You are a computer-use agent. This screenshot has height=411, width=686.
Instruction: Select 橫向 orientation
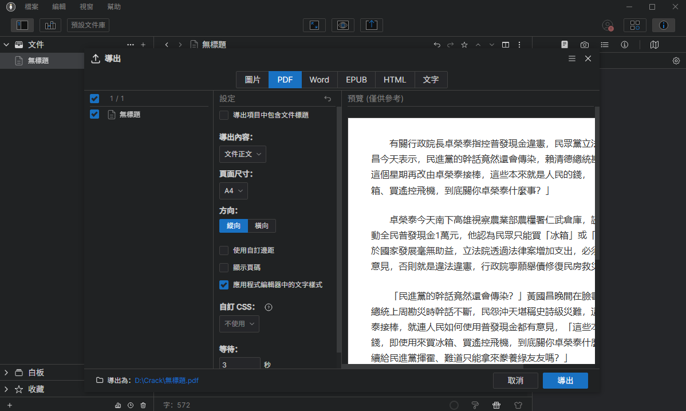click(262, 226)
